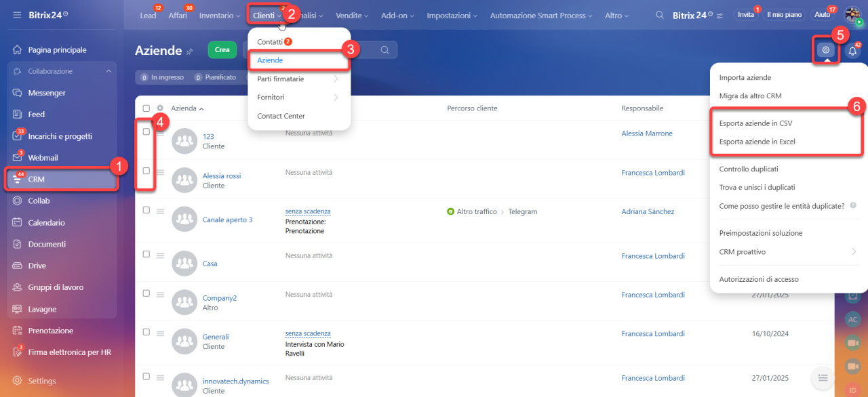Viewport: 868px width, 397px height.
Task: Open company link Canale aperto 3
Action: point(227,220)
